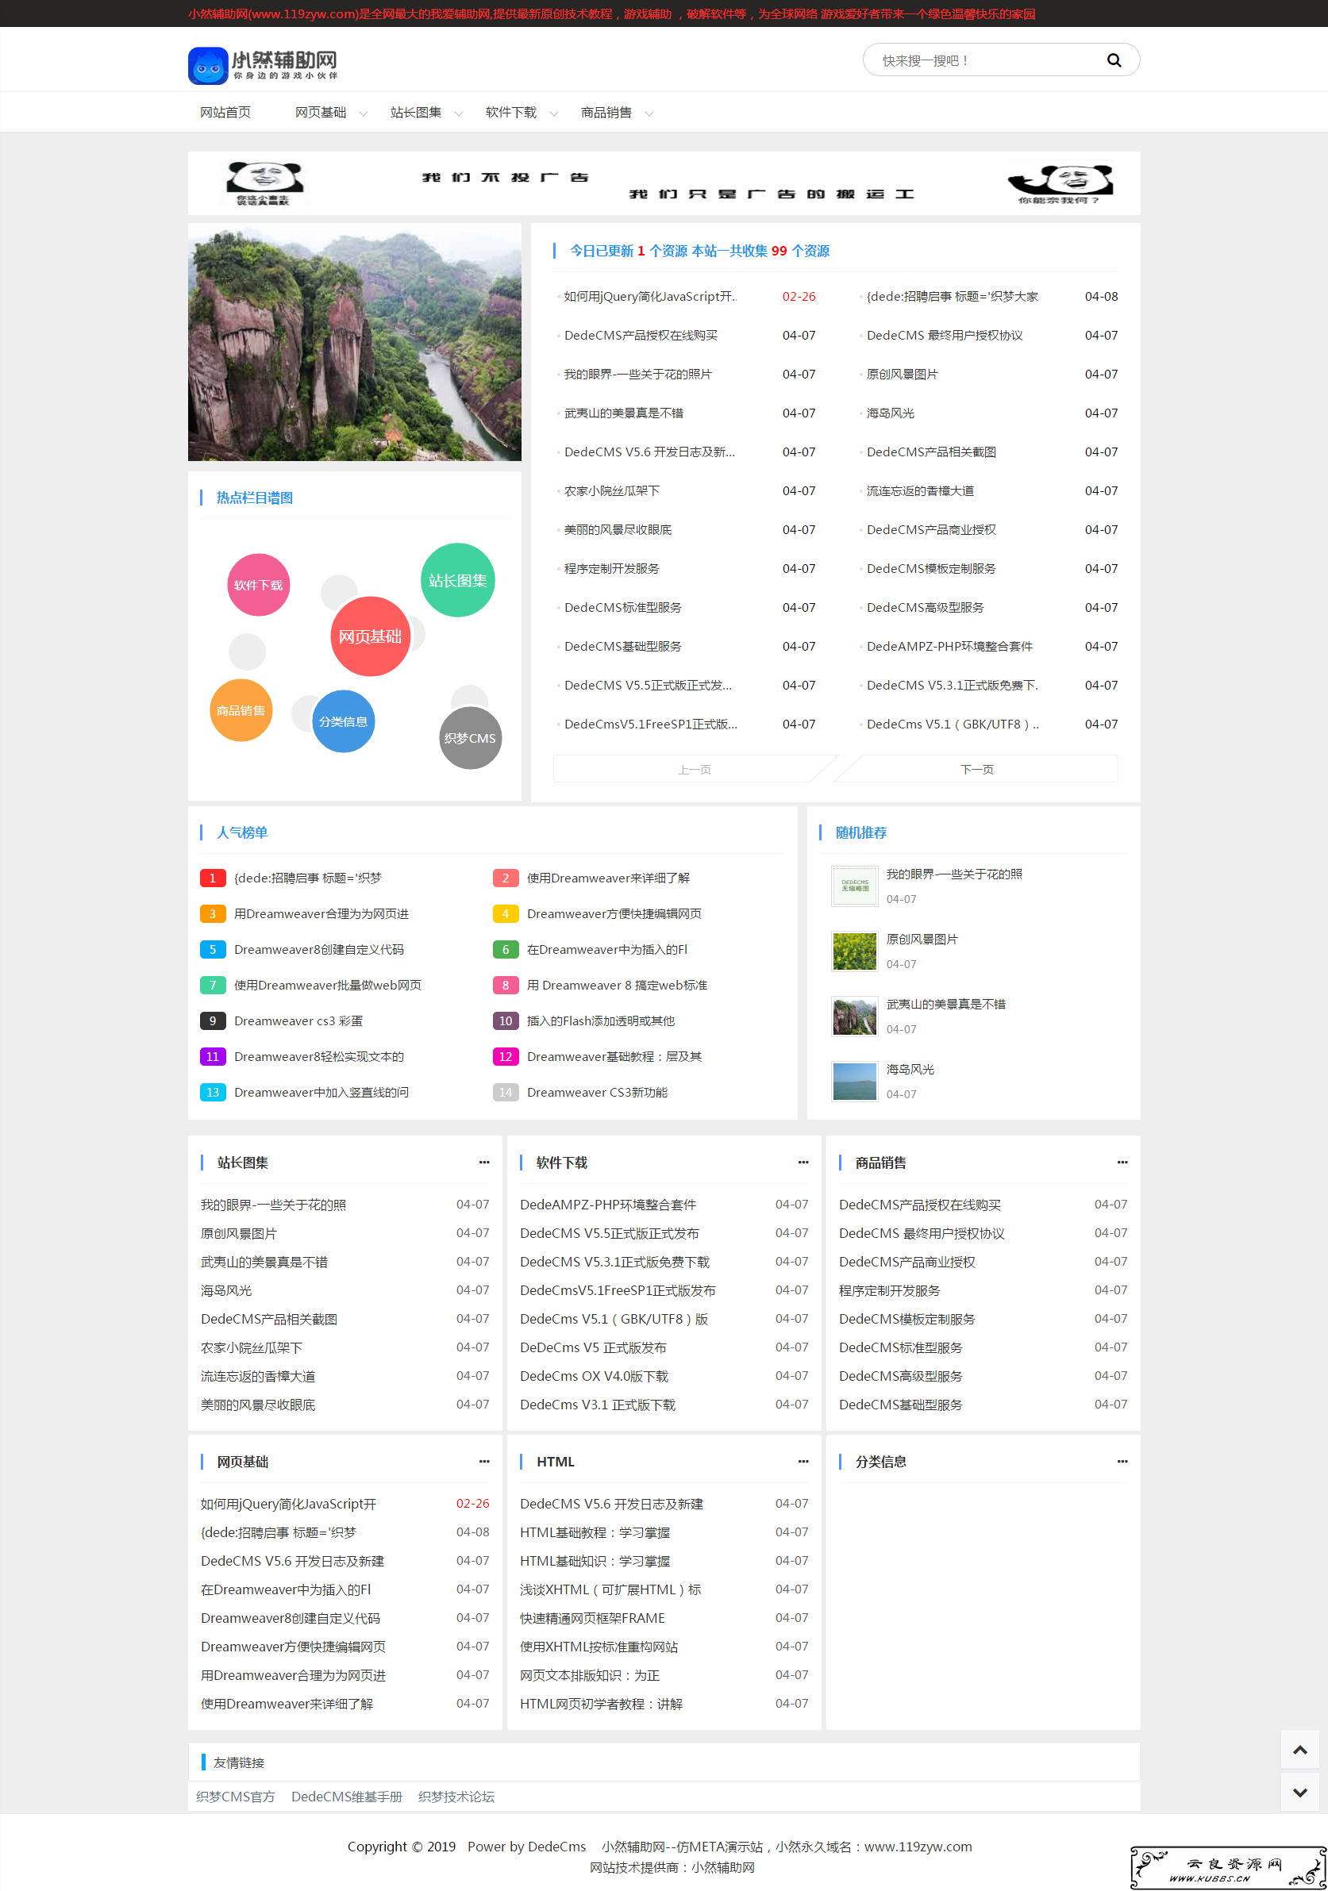Open Dreamweaver中加入竖直线的问 ranked thirteenth

pos(321,1092)
